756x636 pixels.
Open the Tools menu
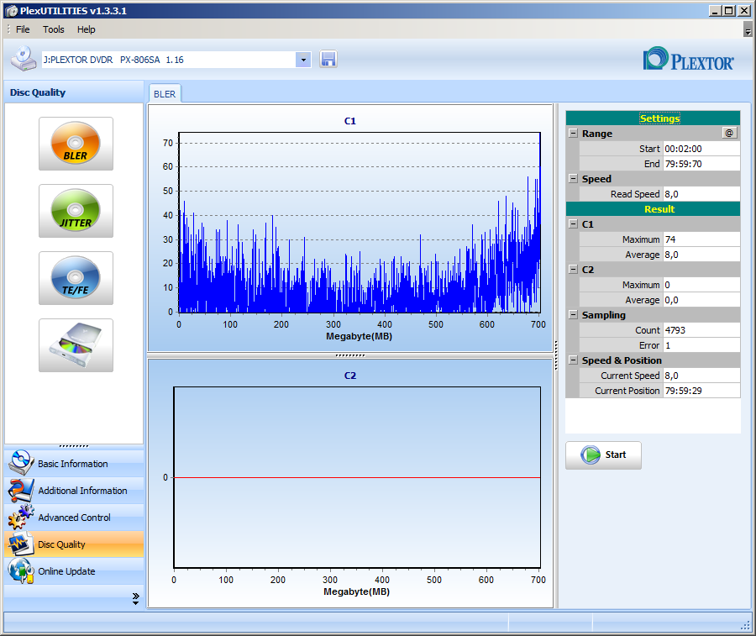tap(54, 29)
